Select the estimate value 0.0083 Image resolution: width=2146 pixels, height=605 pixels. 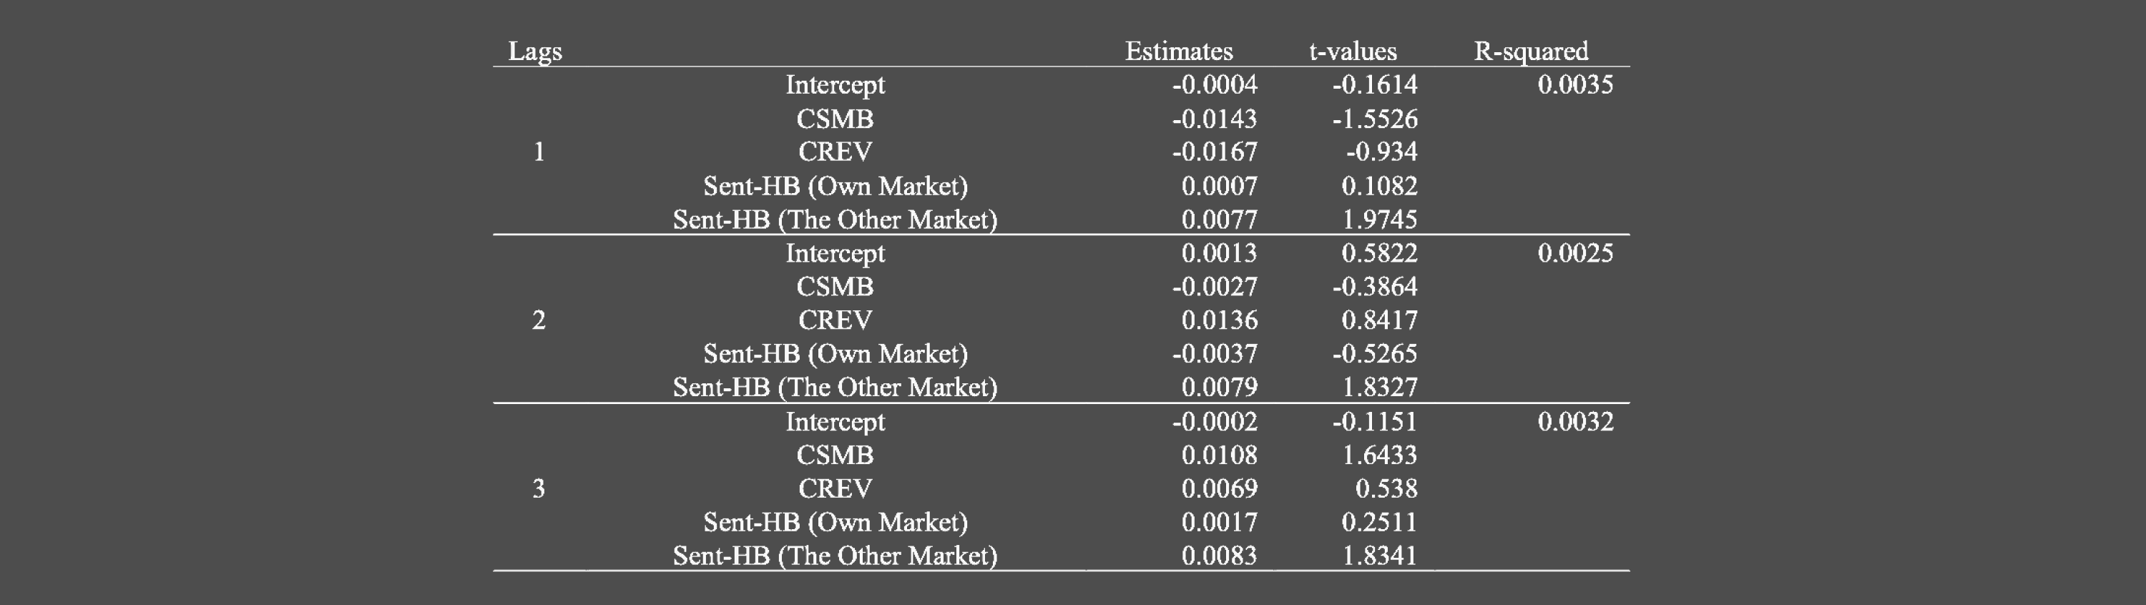coord(1219,556)
